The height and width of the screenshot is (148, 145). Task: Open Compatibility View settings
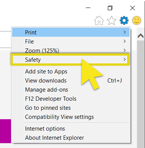pos(71,117)
